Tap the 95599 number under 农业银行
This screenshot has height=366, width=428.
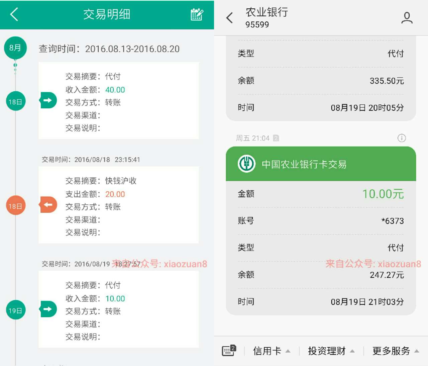point(257,24)
